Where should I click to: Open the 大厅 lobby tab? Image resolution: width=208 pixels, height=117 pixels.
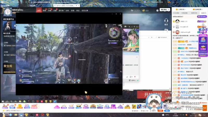(x=39, y=10)
